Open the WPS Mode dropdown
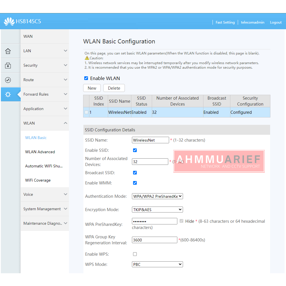 pyautogui.click(x=157, y=264)
